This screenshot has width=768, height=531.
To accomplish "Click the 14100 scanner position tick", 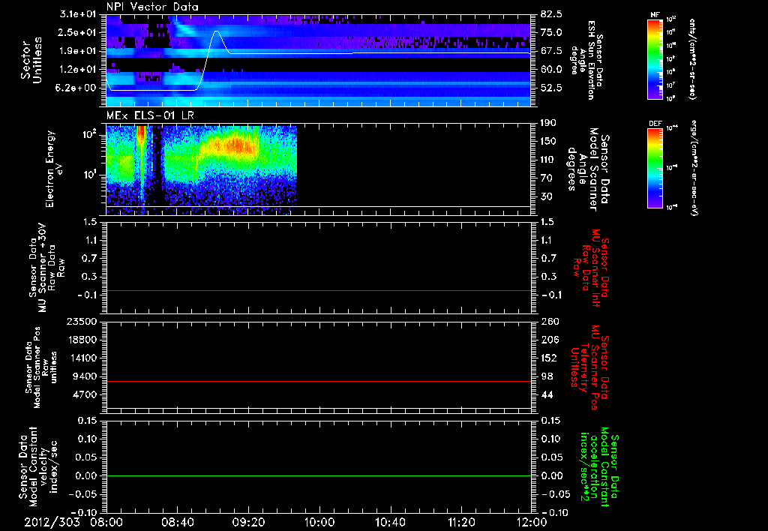I will 81,358.
